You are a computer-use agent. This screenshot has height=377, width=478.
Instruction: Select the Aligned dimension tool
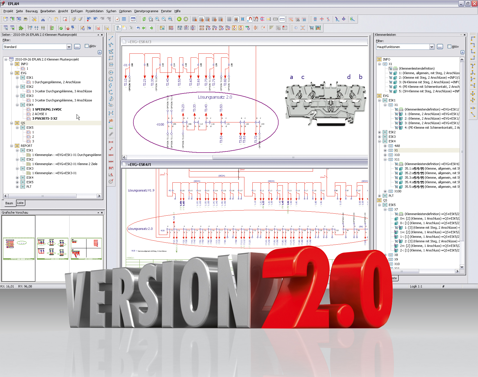(111, 149)
